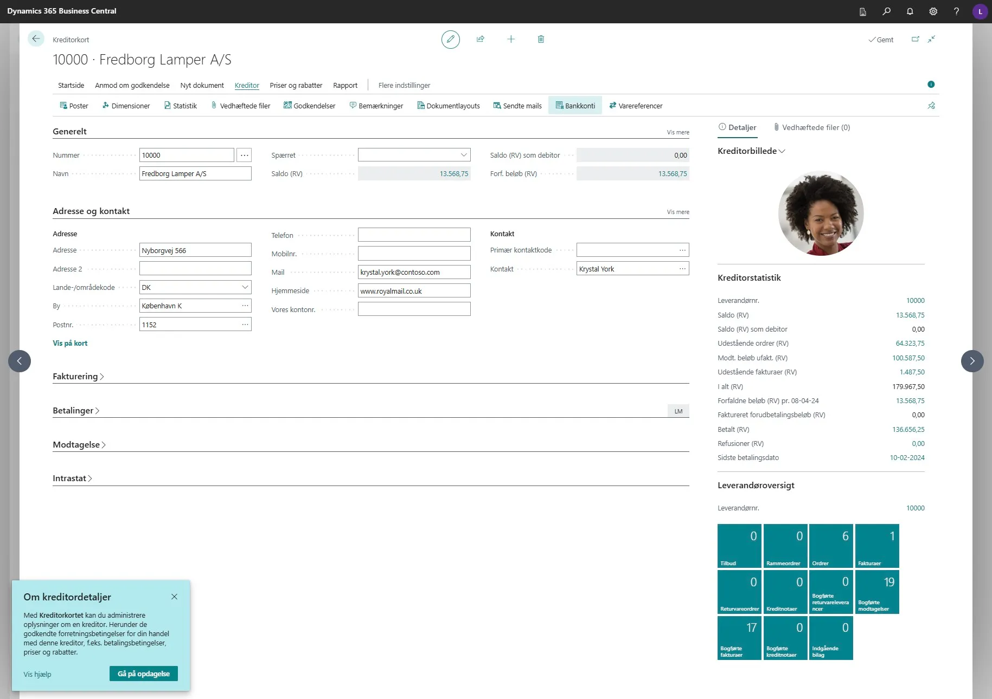Open the settings gear
992x699 pixels.
pos(933,11)
